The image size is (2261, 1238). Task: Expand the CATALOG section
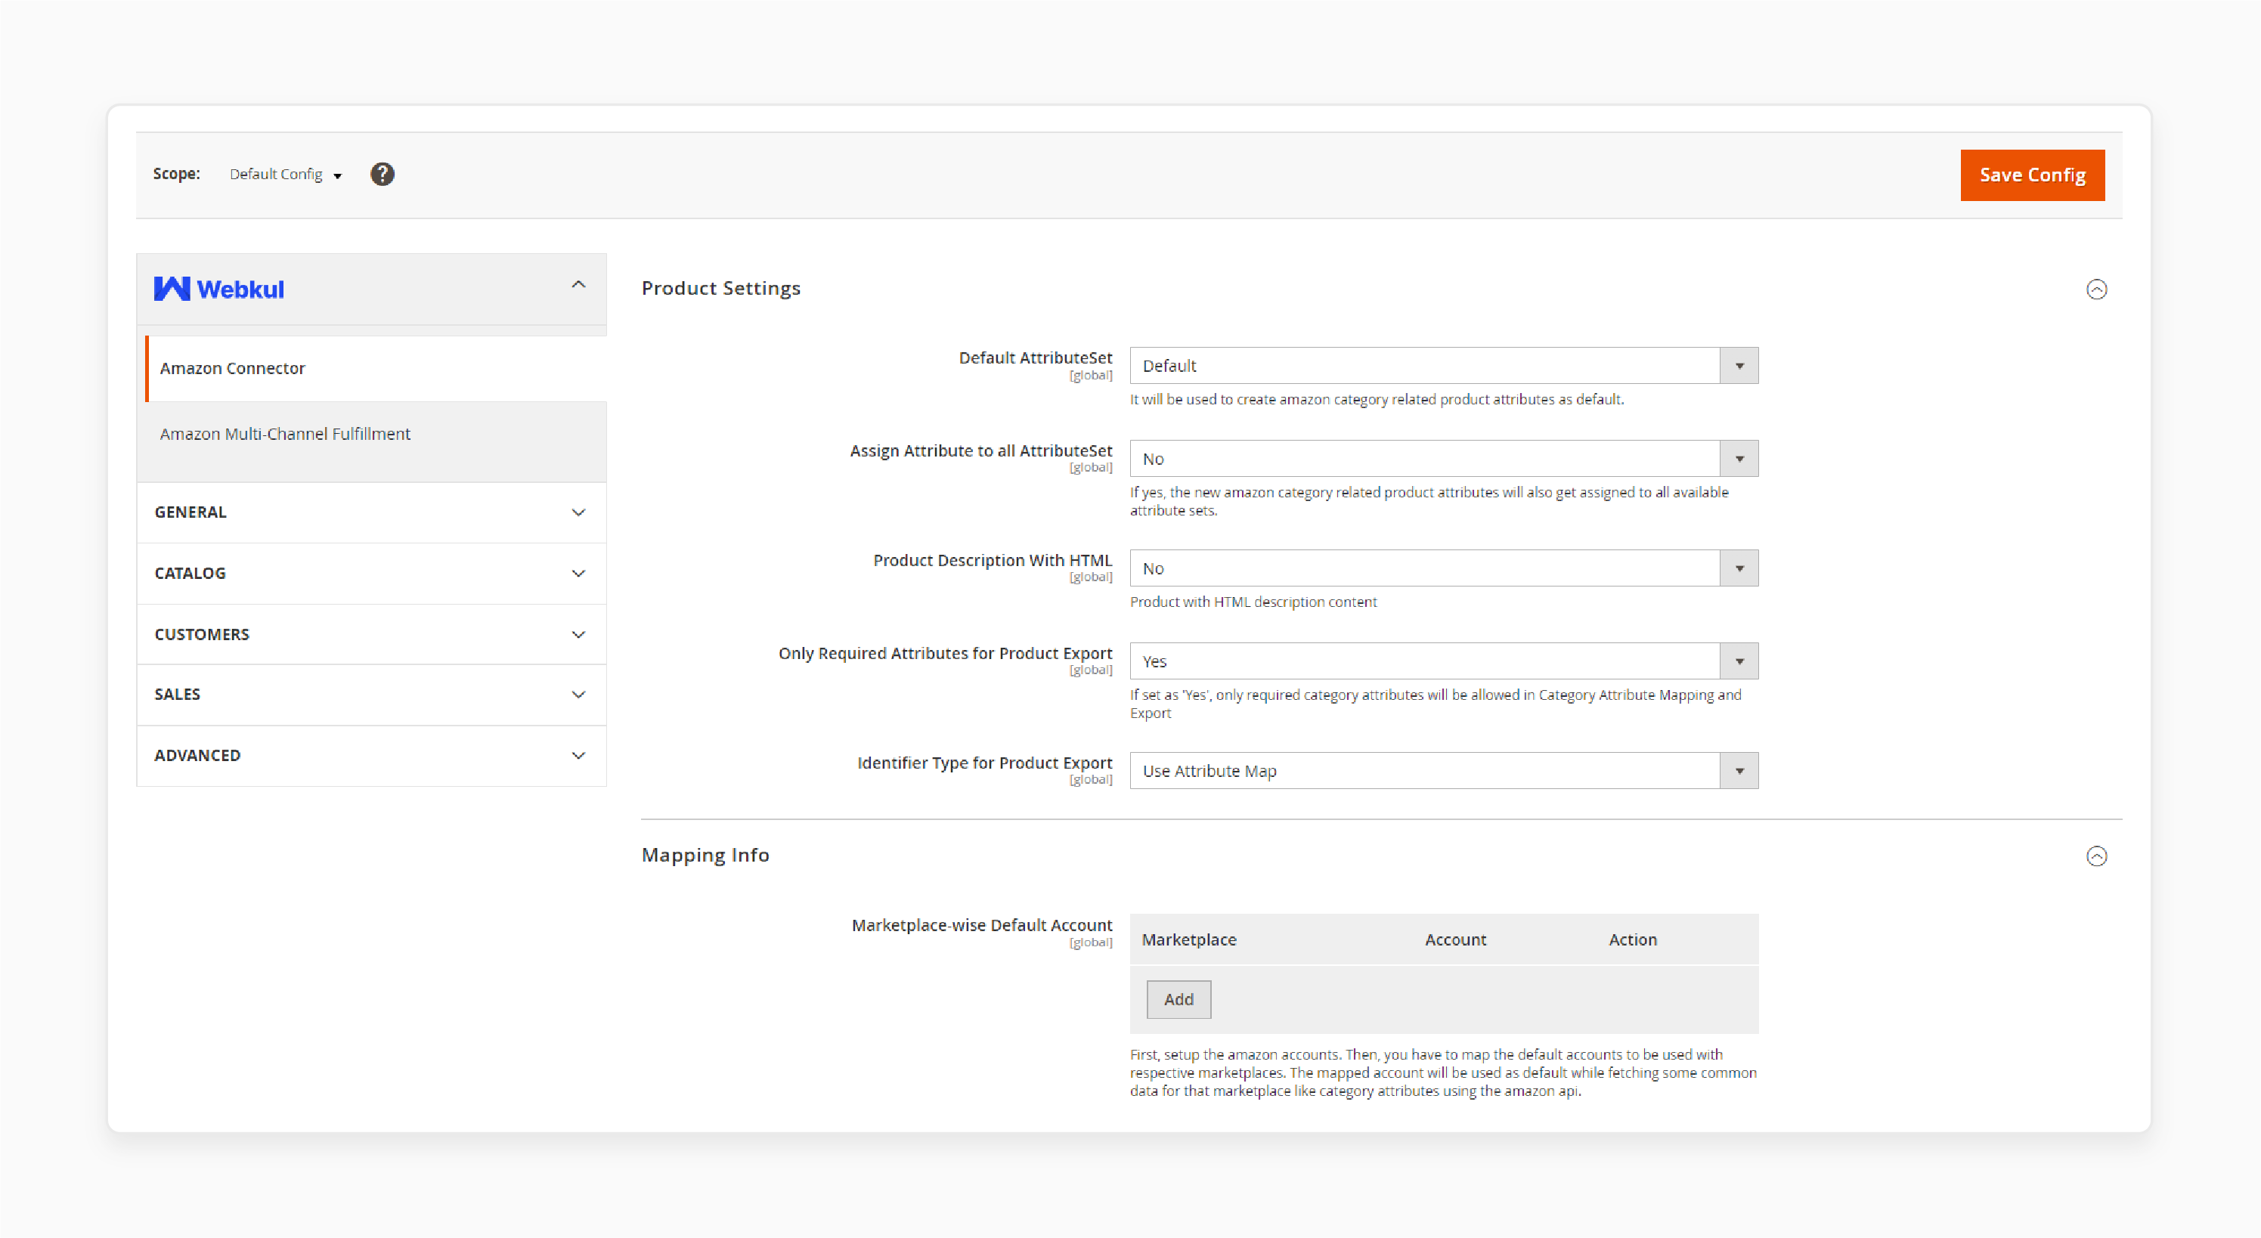click(371, 574)
